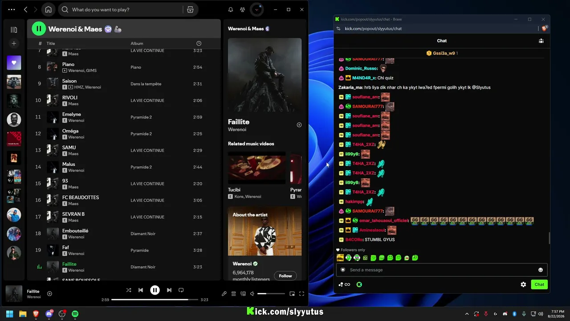Viewport: 570px width, 321px height.
Task: Click the green Kick logo below message box
Action: click(x=359, y=284)
